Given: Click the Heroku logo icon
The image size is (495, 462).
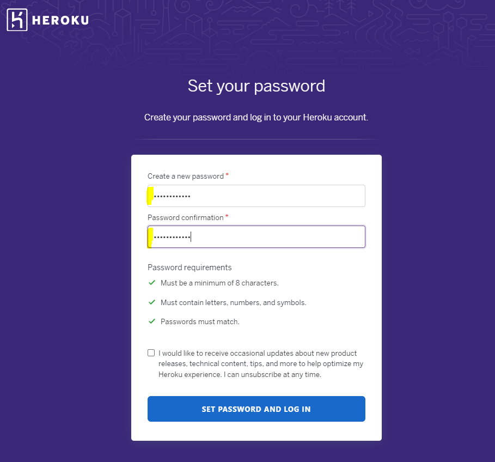Looking at the screenshot, I should 17,20.
